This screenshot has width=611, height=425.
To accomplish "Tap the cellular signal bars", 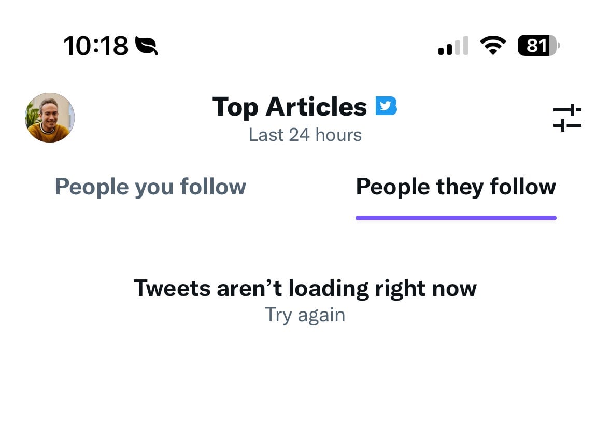I will click(453, 46).
